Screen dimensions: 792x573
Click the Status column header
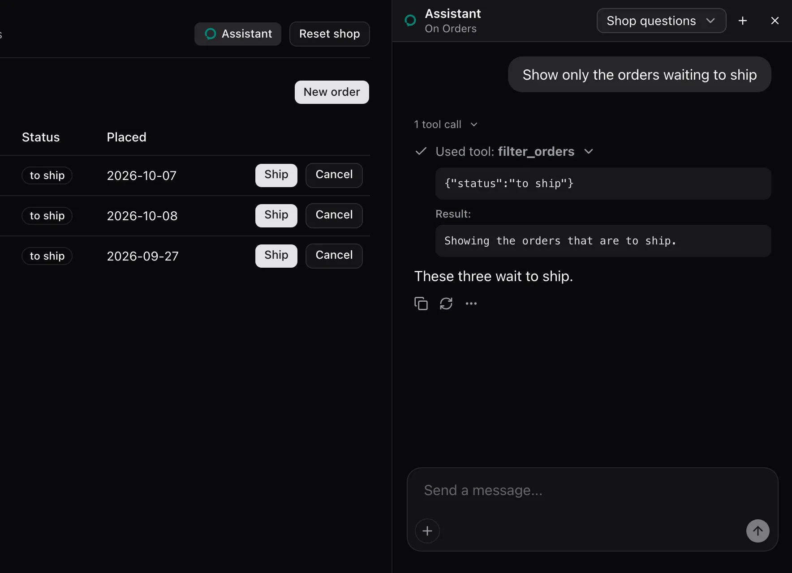click(x=41, y=137)
